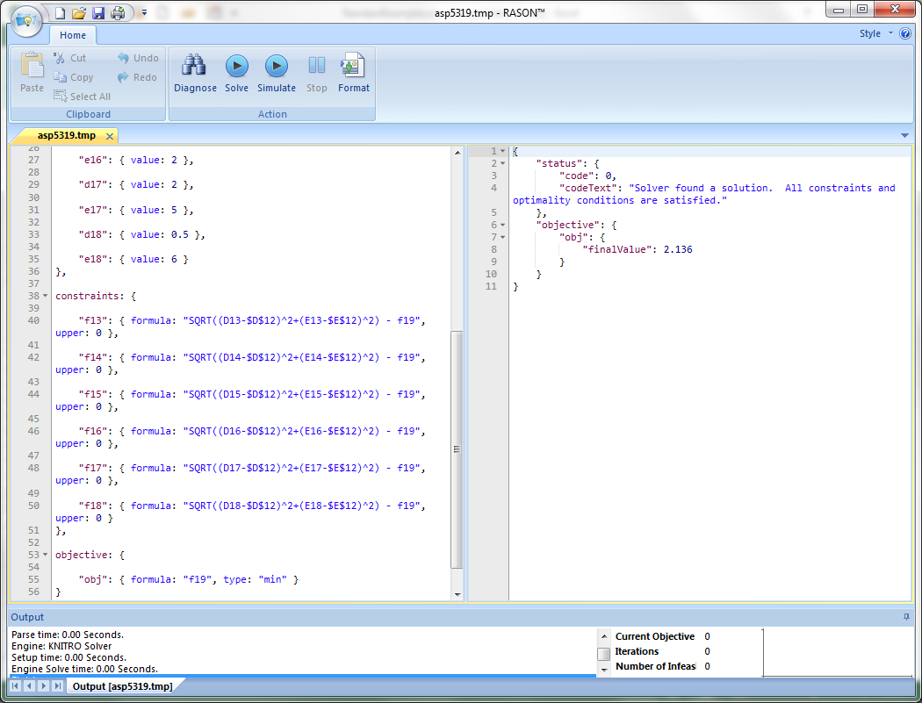
Task: Switch to the Output [asp5319.tmp] tab
Action: coord(123,686)
